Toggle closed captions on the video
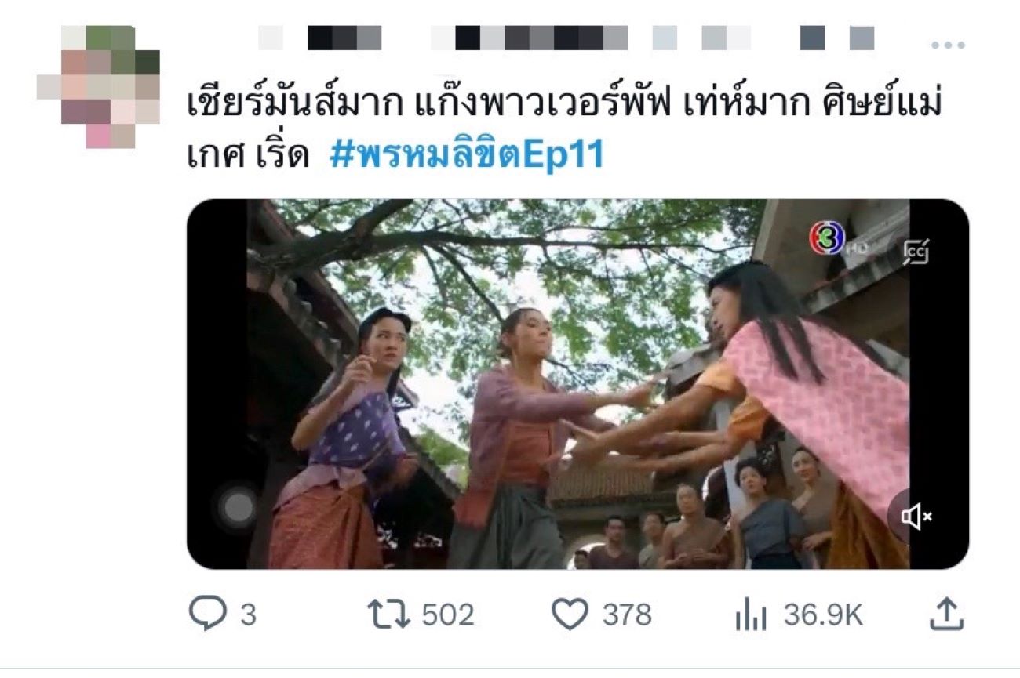 pyautogui.click(x=916, y=252)
